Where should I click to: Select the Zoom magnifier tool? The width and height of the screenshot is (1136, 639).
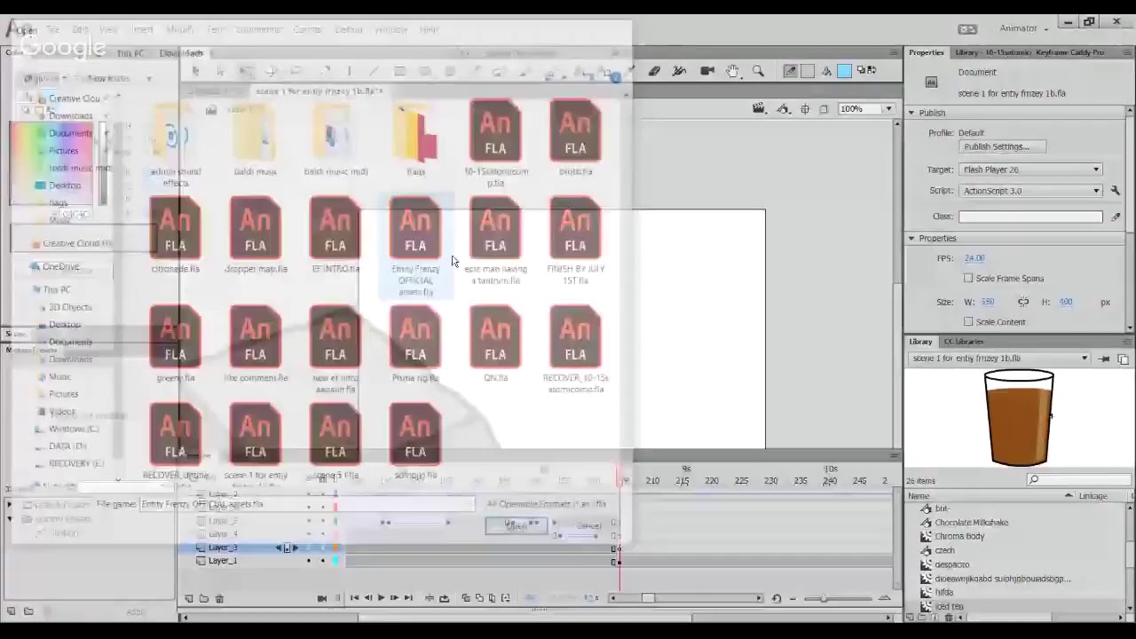[758, 71]
